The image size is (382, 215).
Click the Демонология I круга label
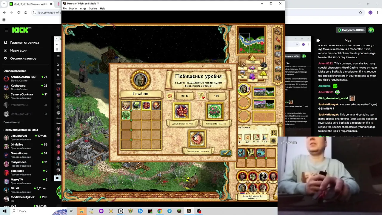182,124
